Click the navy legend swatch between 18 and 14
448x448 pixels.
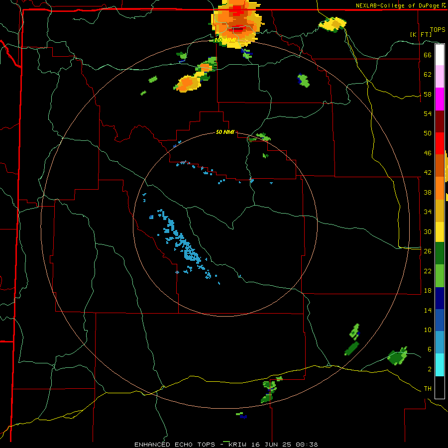[x=440, y=298]
